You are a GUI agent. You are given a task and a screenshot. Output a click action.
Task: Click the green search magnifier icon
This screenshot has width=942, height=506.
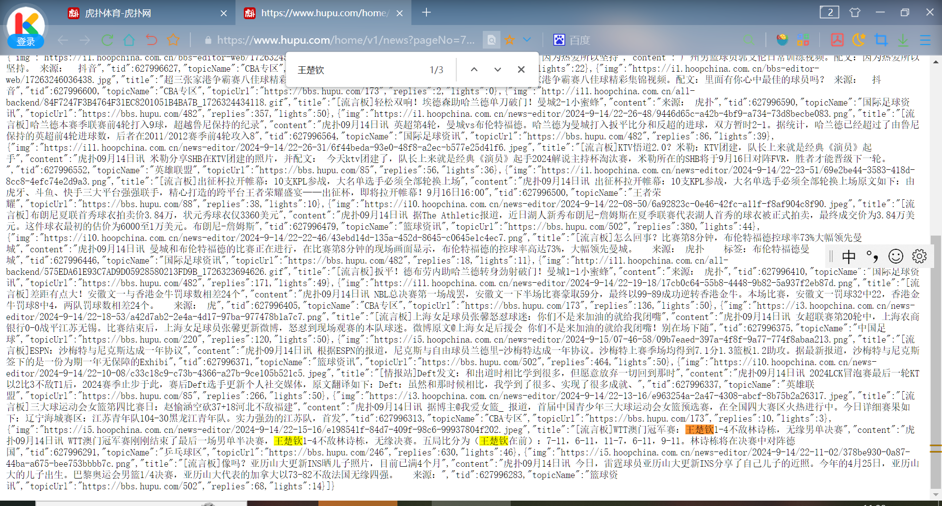click(x=749, y=40)
